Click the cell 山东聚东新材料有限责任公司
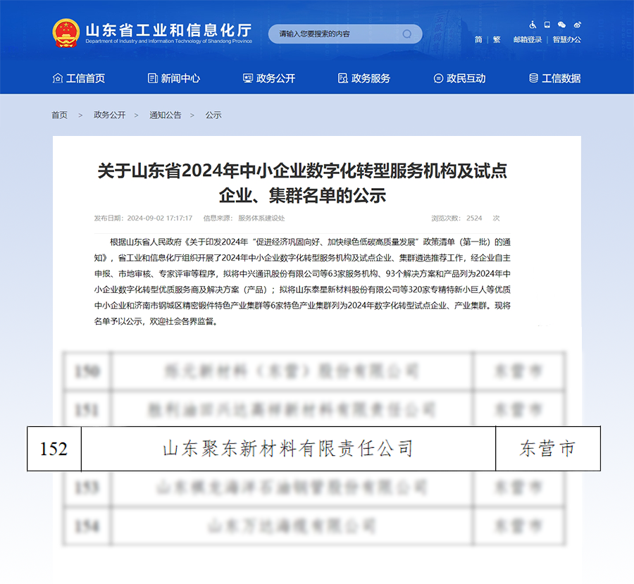The width and height of the screenshot is (634, 584). click(288, 449)
